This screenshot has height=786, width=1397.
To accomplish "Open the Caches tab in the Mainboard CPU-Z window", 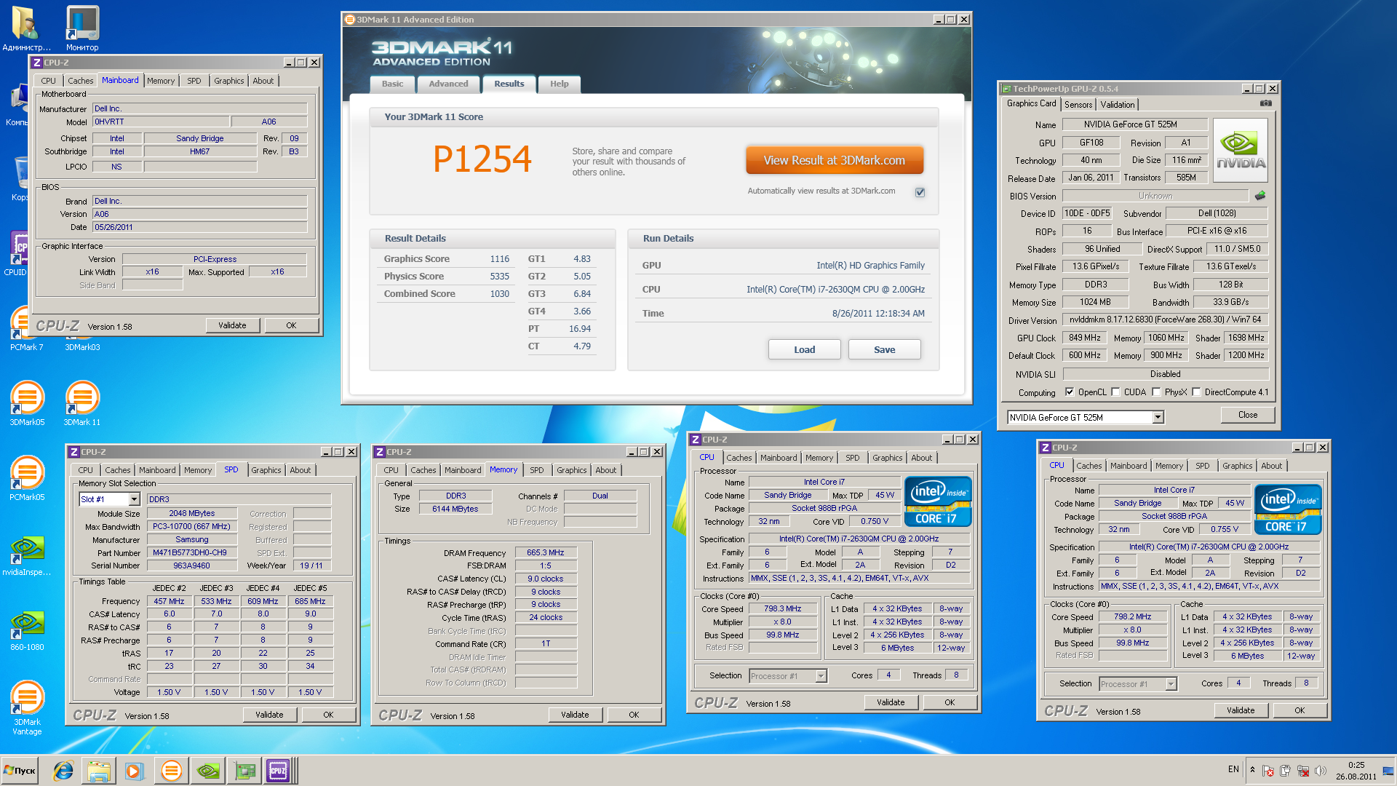I will [x=80, y=81].
